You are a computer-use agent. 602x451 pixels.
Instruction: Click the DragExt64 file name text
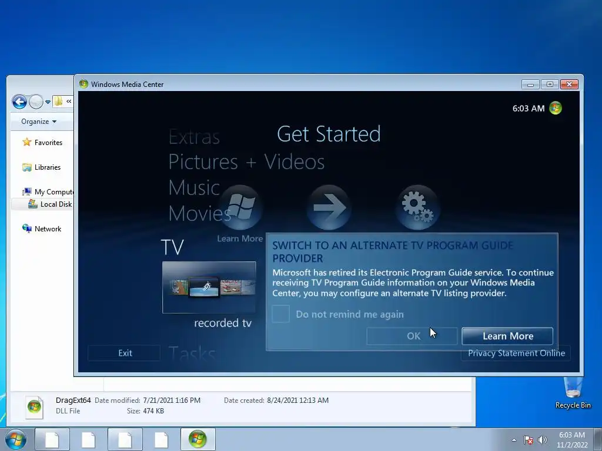(x=73, y=400)
